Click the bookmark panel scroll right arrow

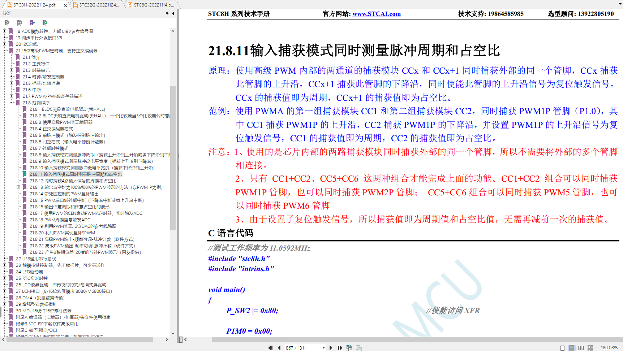point(167,339)
